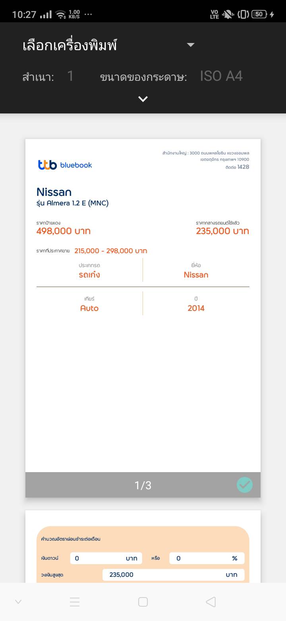The image size is (286, 621).
Task: Tap the Android home square button
Action: 143,602
